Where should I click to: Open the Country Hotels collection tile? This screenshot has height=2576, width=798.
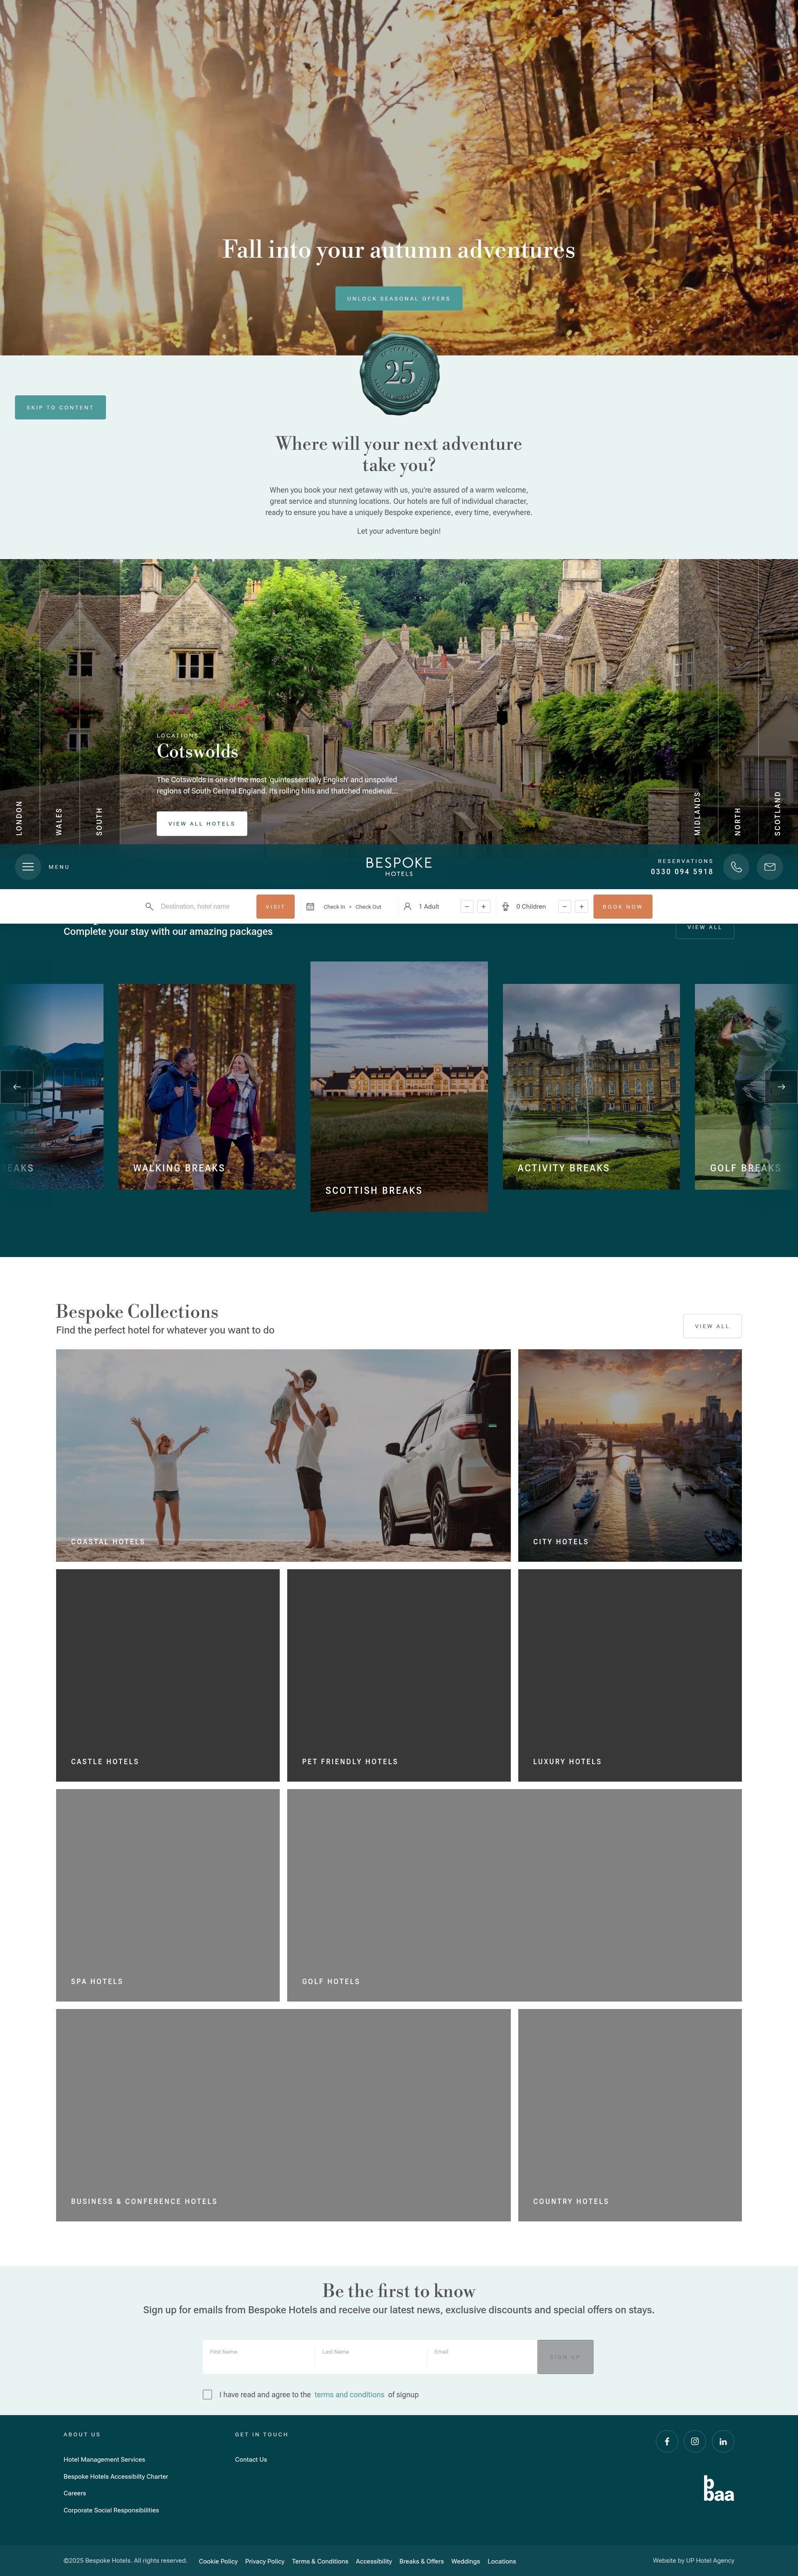point(630,2115)
